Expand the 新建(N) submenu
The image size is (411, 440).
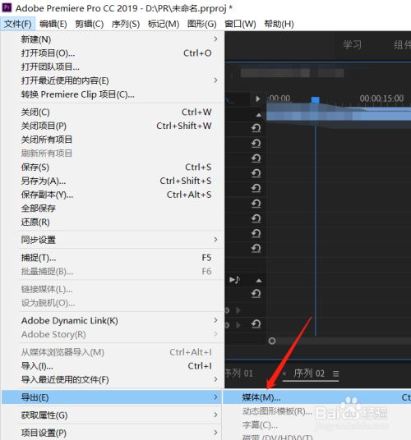coord(113,39)
